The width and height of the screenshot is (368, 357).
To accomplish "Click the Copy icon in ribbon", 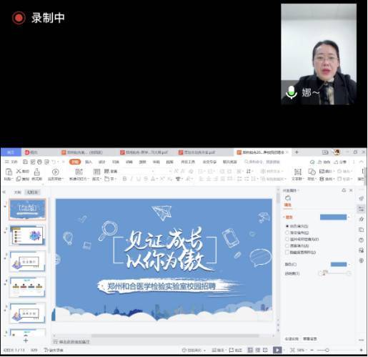I will 19,179.
